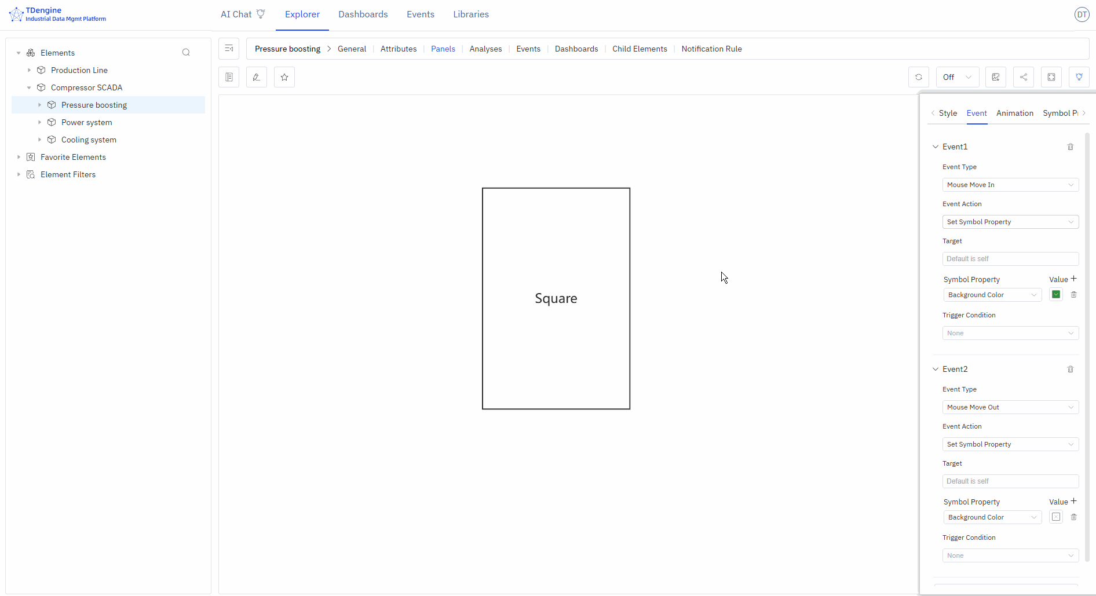The image size is (1096, 596).
Task: Open the auto-refresh Off dropdown
Action: [958, 77]
